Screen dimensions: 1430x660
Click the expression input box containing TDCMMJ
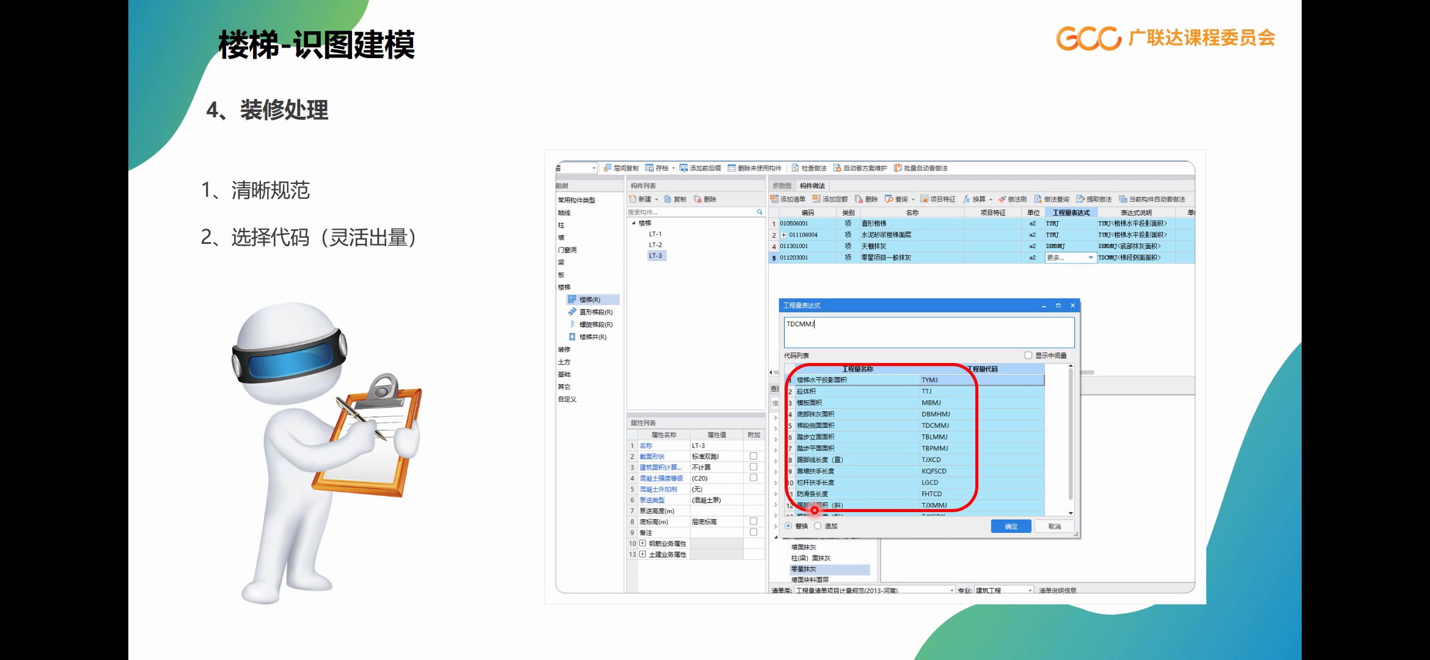coord(929,332)
